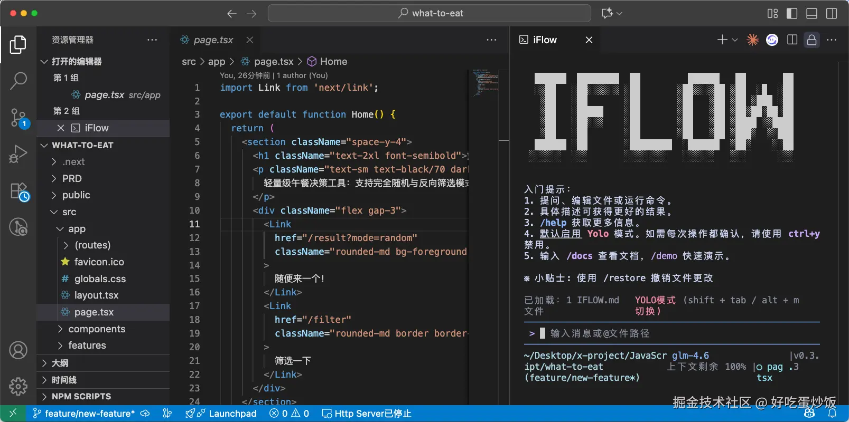Open the Accounts menu icon
The image size is (849, 422).
click(18, 350)
